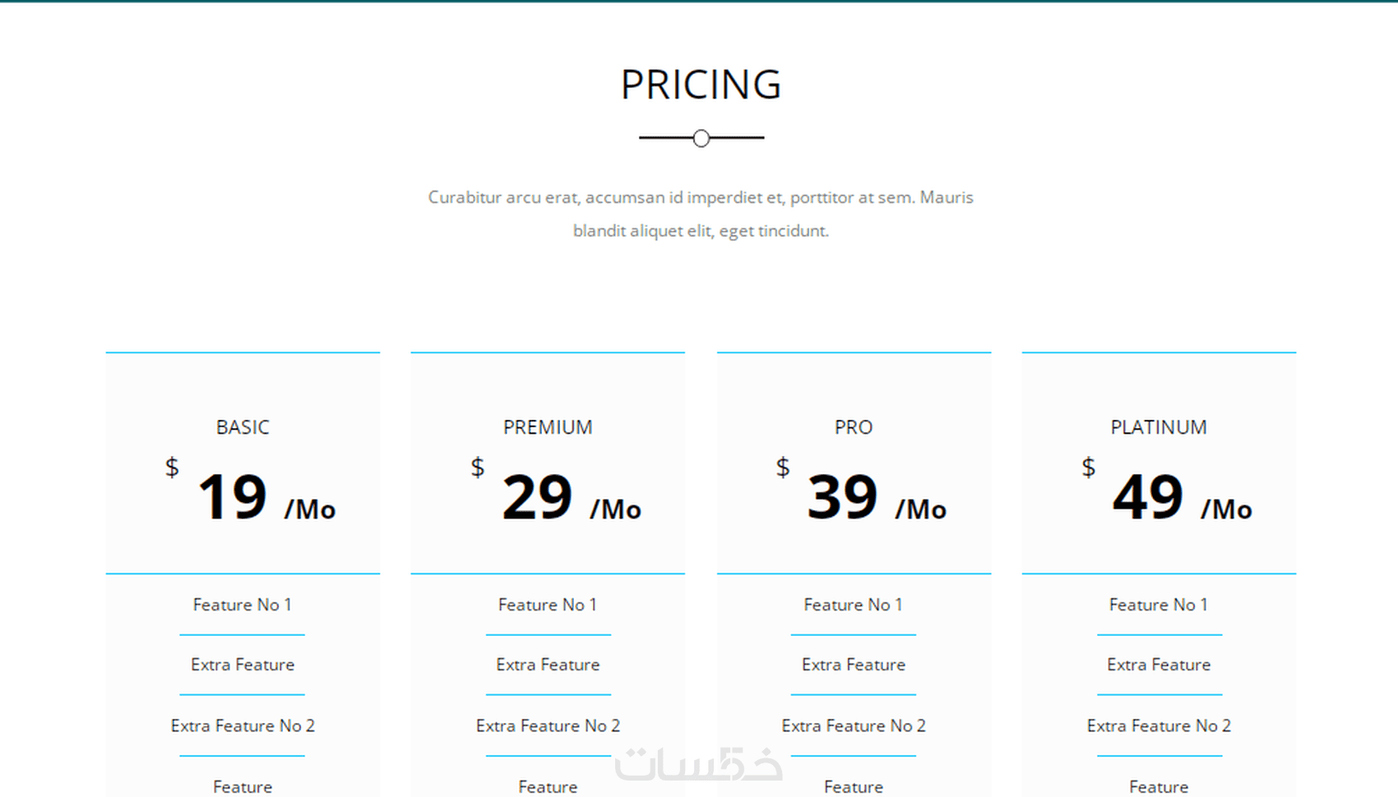Click Extra Feature No 2 in PRO column
This screenshot has height=797, width=1398.
click(x=854, y=726)
